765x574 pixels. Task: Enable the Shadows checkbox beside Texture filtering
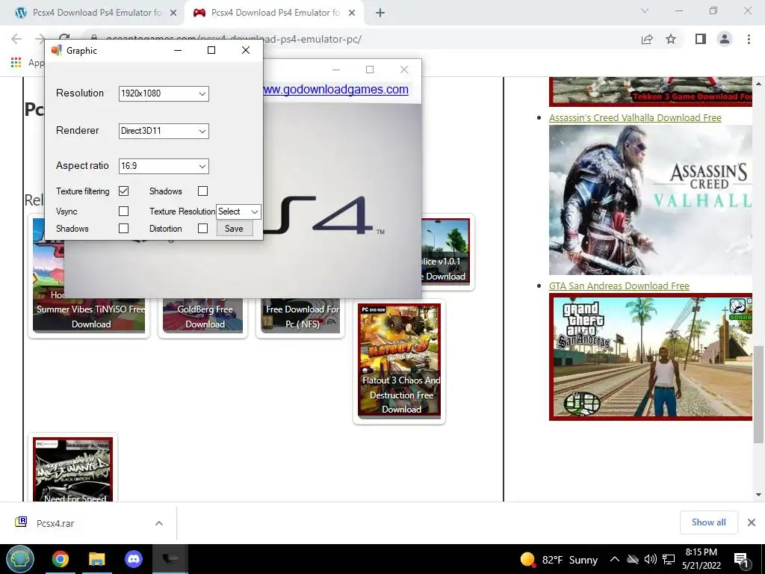pyautogui.click(x=203, y=191)
